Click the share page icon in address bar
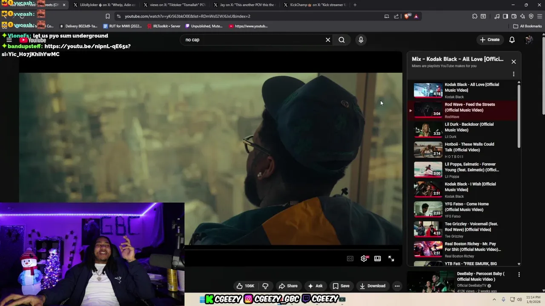The width and height of the screenshot is (545, 306). [x=396, y=16]
